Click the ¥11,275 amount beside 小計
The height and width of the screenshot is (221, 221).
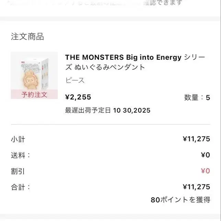pos(196,139)
